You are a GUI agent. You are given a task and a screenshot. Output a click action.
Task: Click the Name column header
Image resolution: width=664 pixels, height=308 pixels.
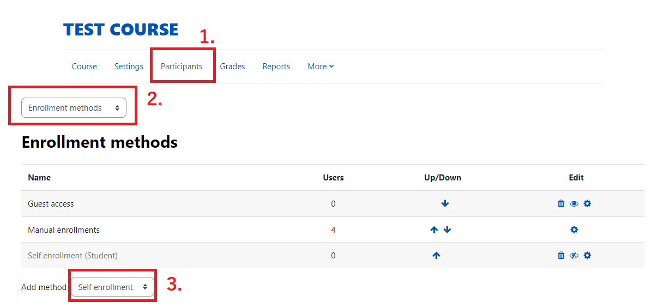pos(39,178)
